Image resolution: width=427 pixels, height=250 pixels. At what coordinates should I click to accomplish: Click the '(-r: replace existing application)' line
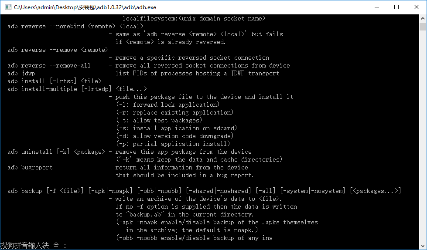[x=175, y=113]
